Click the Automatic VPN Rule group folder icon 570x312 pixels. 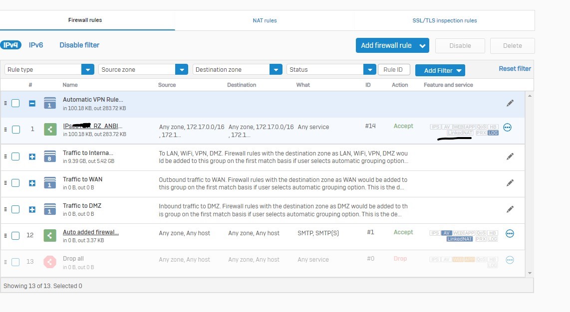[50, 103]
